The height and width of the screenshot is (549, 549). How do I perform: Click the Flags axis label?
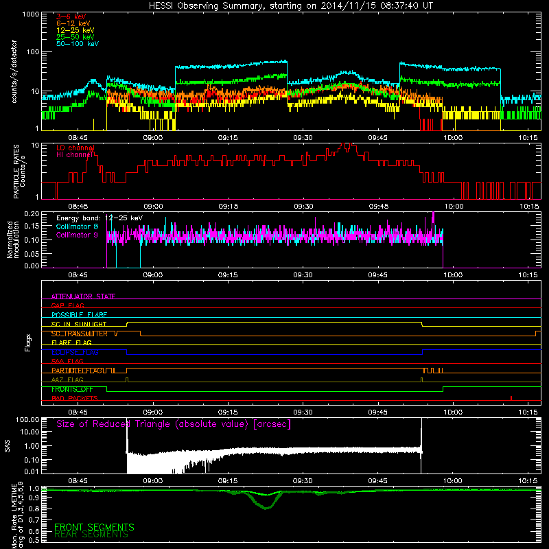pyautogui.click(x=28, y=342)
